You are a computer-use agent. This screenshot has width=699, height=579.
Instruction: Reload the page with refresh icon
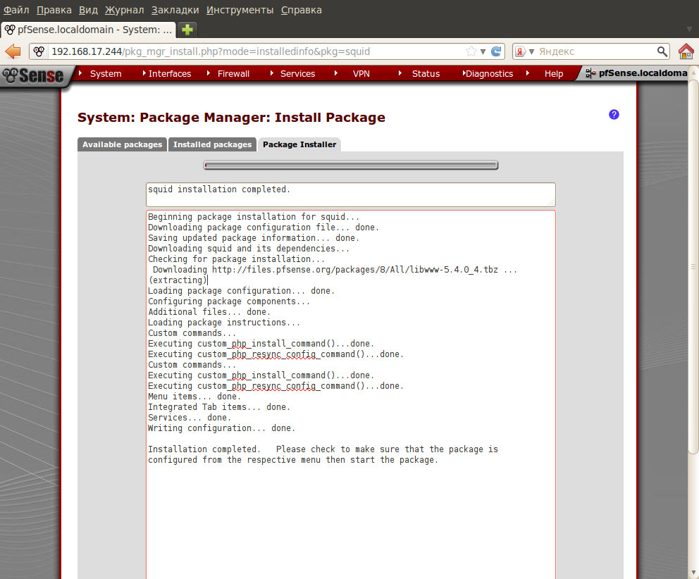496,51
